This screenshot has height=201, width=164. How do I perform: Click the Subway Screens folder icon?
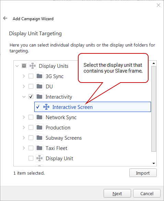pos(39,138)
